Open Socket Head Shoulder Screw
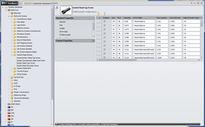205x127 pixels. click(28, 66)
